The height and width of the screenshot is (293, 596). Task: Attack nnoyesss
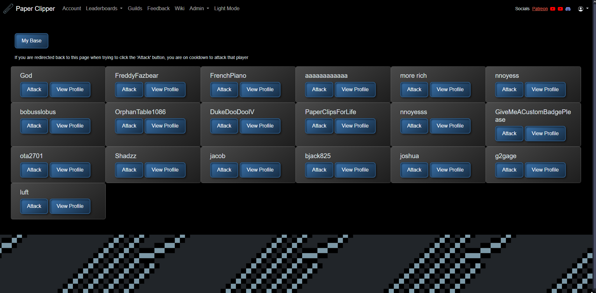pyautogui.click(x=414, y=126)
